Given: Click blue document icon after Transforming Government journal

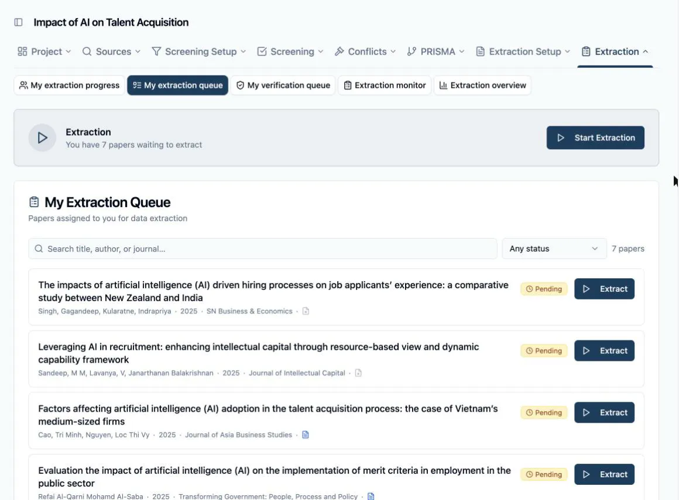Looking at the screenshot, I should tap(371, 496).
